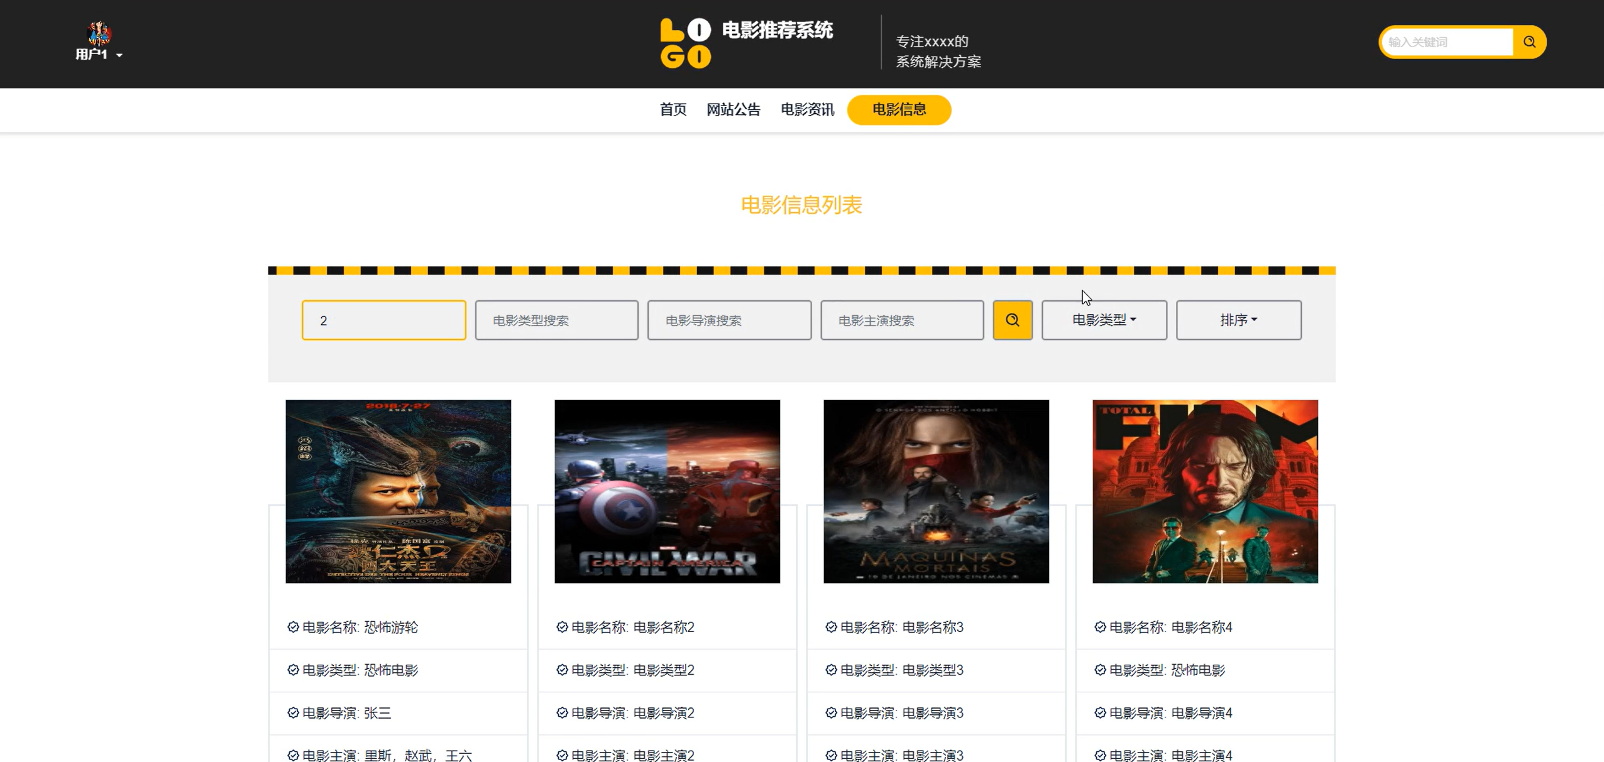Click the header keyword search magnifier icon
The width and height of the screenshot is (1604, 762).
(x=1529, y=42)
